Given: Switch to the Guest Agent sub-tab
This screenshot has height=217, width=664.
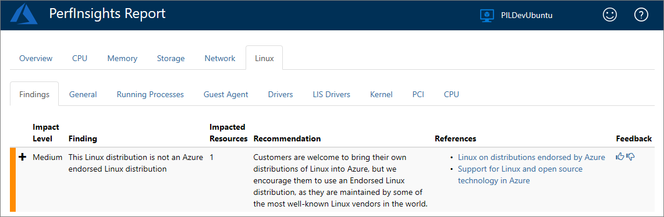Looking at the screenshot, I should 226,94.
